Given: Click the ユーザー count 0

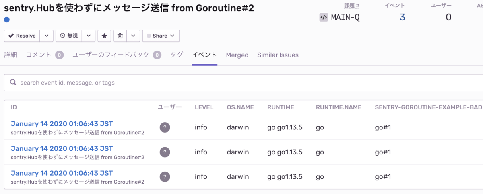Looking at the screenshot, I should tap(448, 17).
